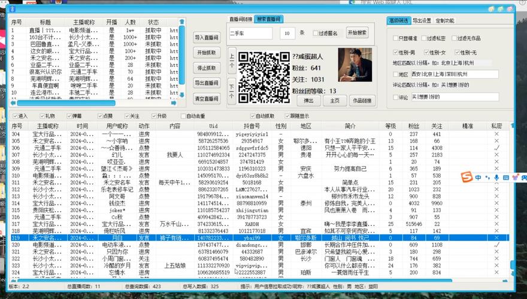Focus the 地区 region filter text field
The width and height of the screenshot is (527, 299).
click(x=455, y=74)
